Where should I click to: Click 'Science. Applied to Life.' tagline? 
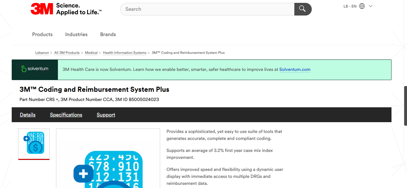(79, 9)
